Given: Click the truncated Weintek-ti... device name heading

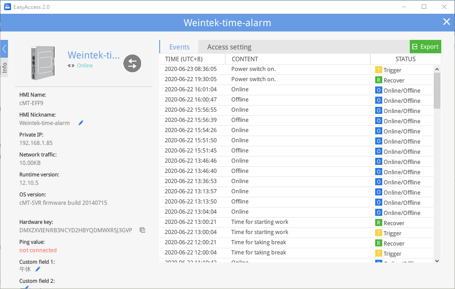Looking at the screenshot, I should pos(94,55).
